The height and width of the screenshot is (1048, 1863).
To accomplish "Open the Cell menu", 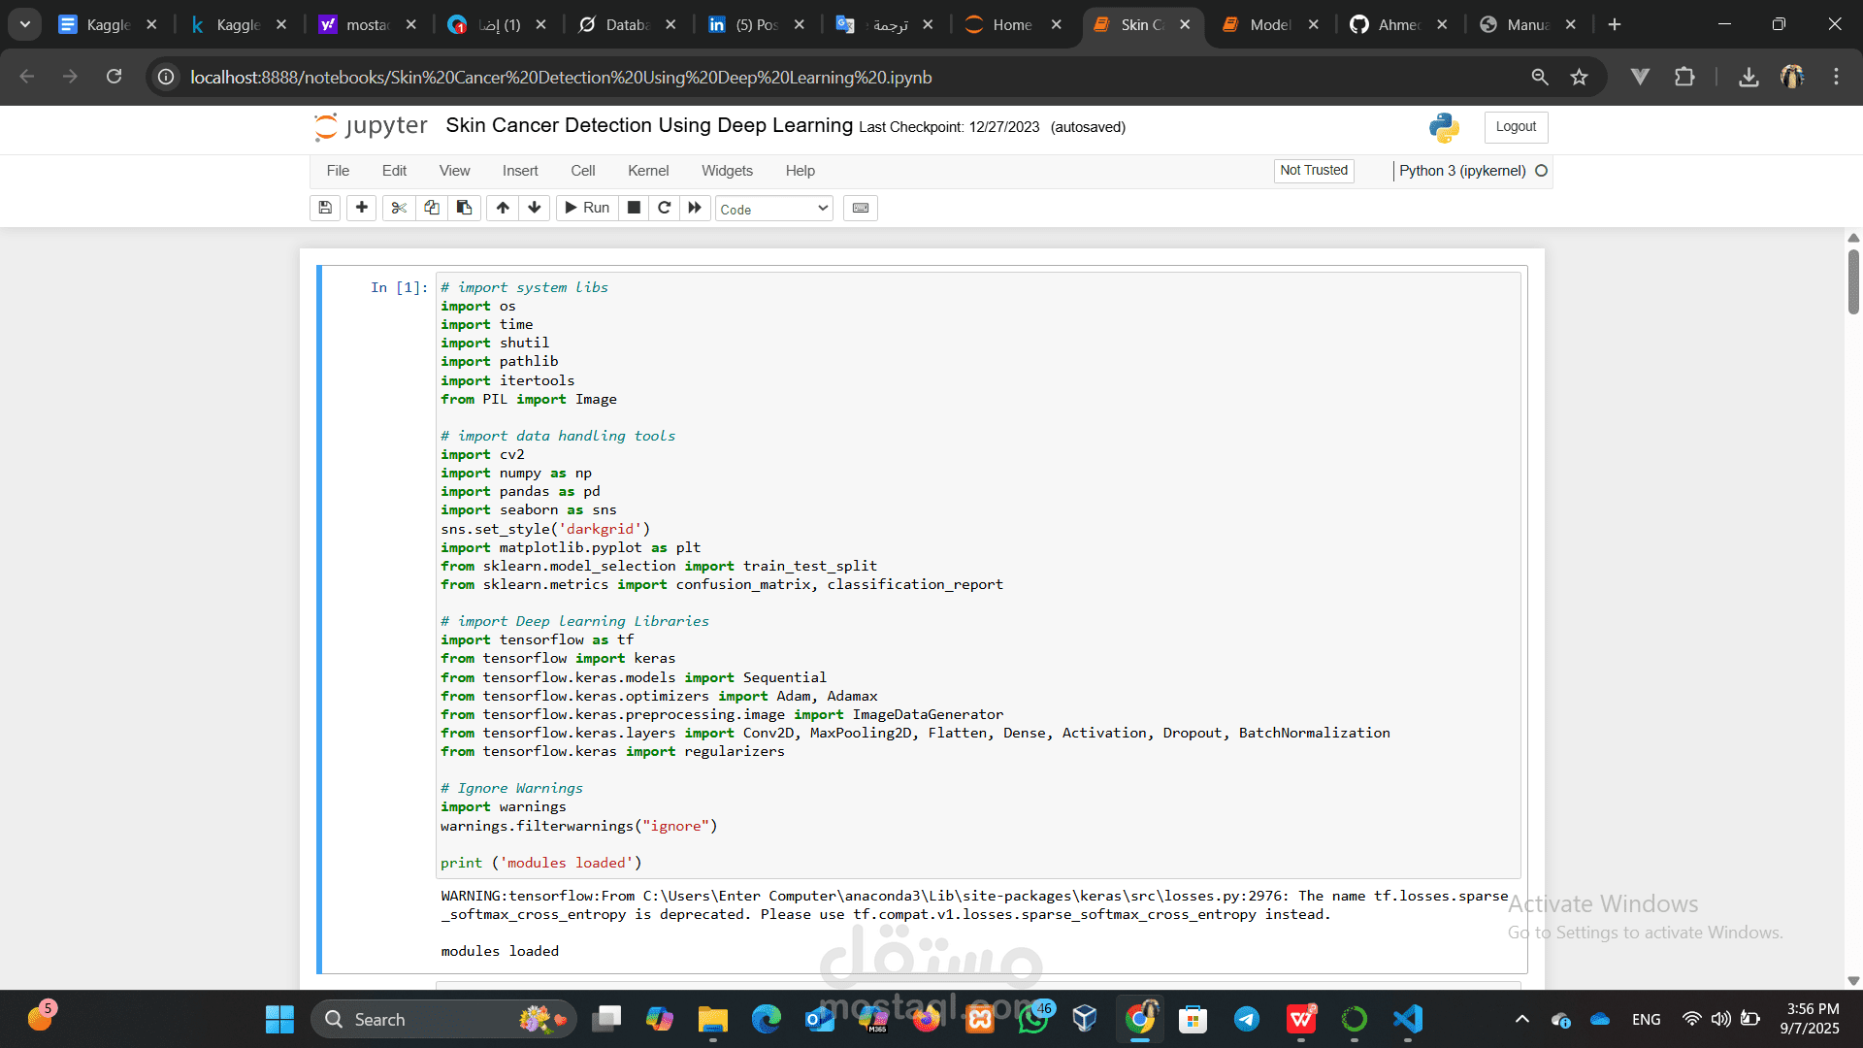I will click(x=583, y=171).
